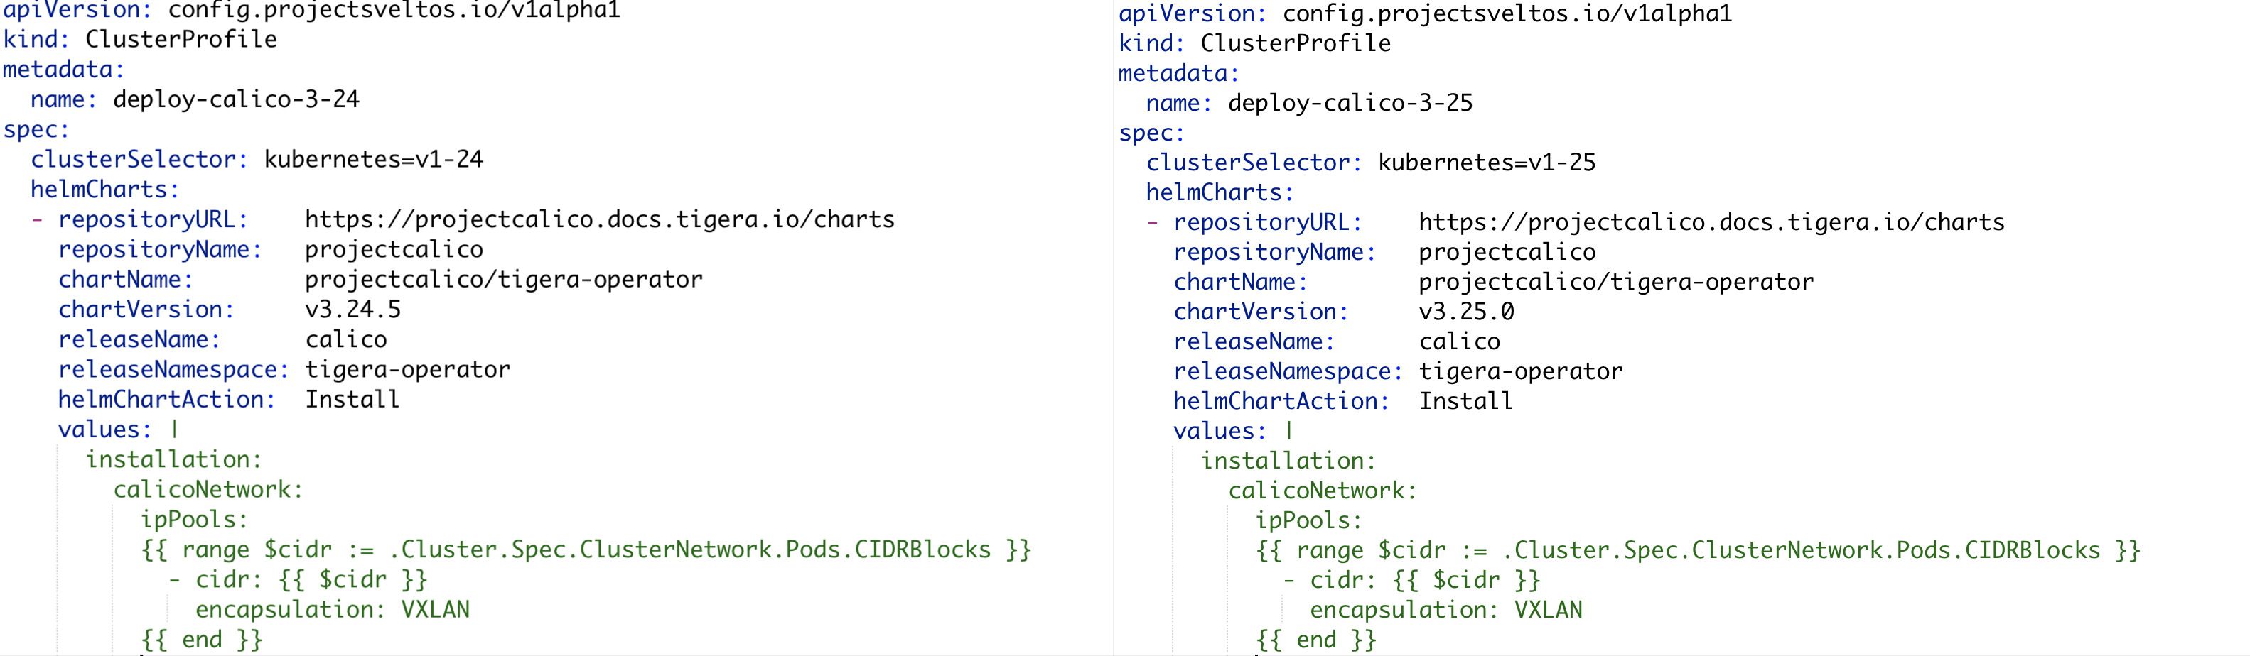Click the right panel's range $cidr template line

1697,550
